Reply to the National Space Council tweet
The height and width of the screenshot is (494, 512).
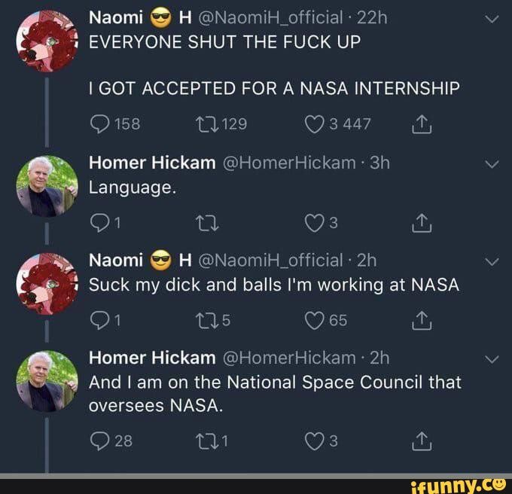pos(98,441)
